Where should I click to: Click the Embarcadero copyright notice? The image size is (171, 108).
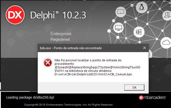69,105
